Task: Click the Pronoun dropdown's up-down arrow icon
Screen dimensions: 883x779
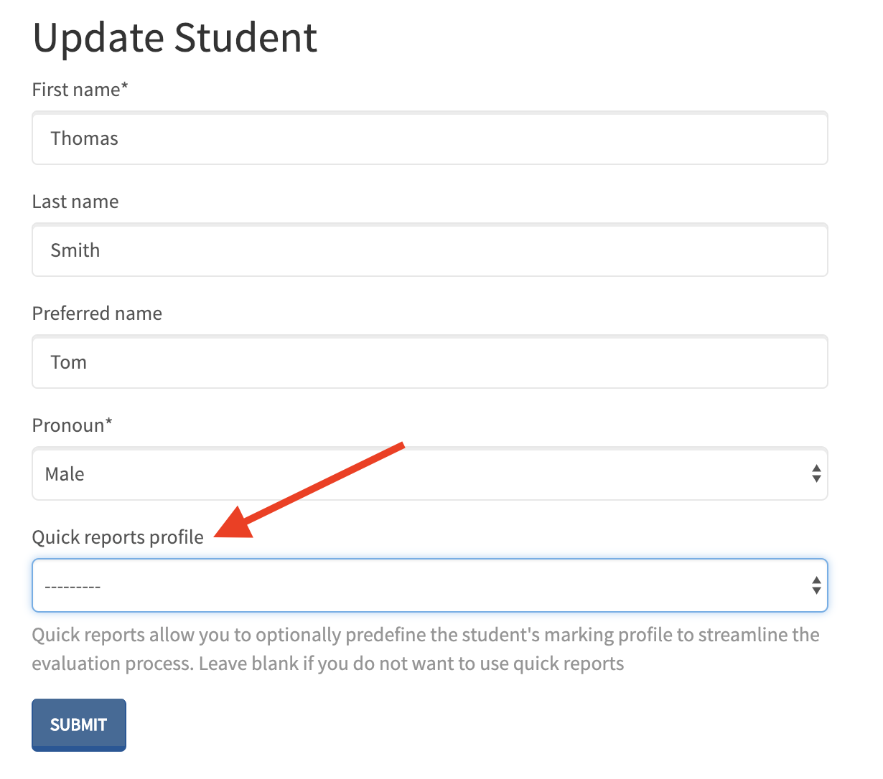Action: point(816,473)
